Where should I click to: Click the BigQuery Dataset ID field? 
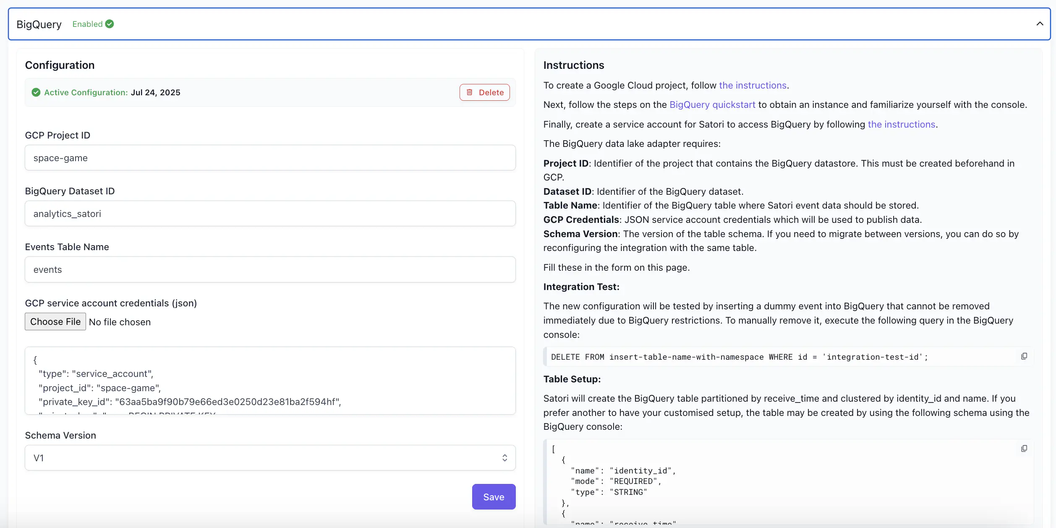click(x=270, y=214)
